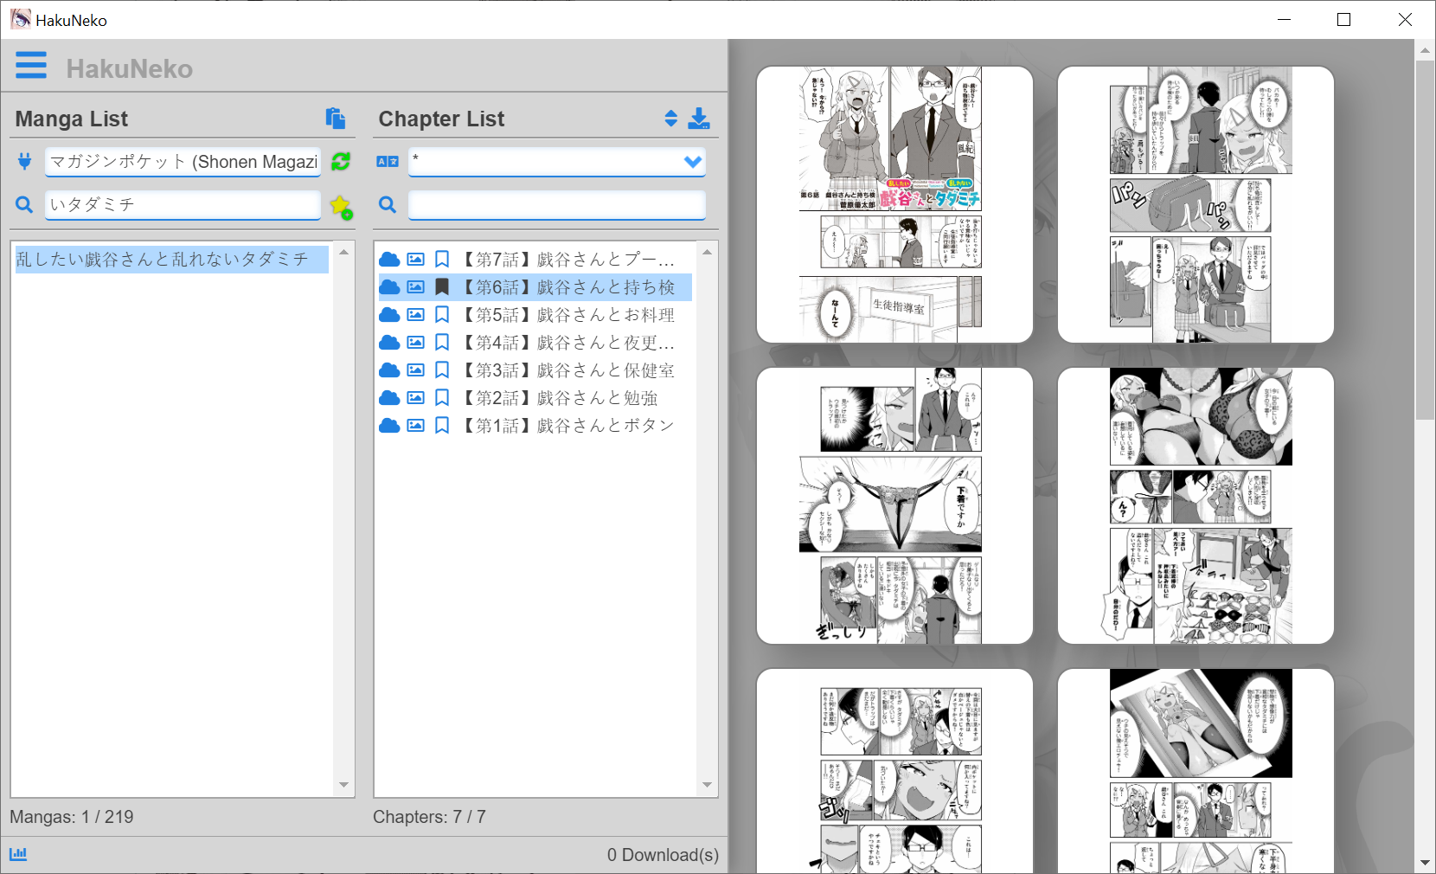
Task: Open statistics via the chart icon bottom left
Action: [18, 854]
